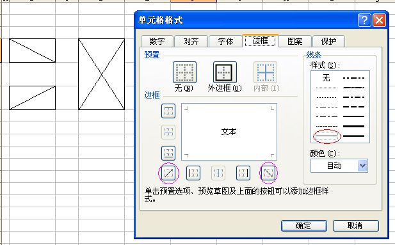Select the medium dashed line style

point(353,107)
